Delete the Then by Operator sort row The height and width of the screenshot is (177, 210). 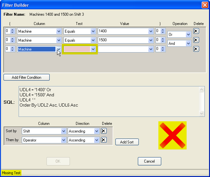pos(104,140)
